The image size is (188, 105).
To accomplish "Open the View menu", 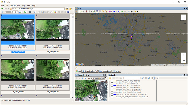I will click(x=29, y=5).
